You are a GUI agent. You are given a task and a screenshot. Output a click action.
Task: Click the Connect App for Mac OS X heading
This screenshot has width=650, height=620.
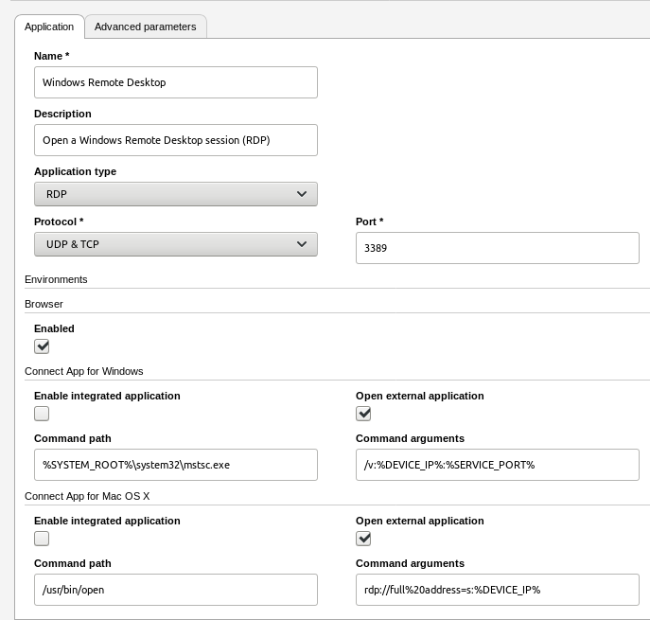click(x=87, y=496)
